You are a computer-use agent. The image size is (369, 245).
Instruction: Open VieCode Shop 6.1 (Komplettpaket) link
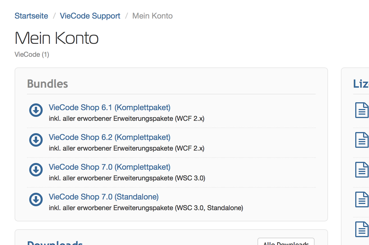point(110,108)
